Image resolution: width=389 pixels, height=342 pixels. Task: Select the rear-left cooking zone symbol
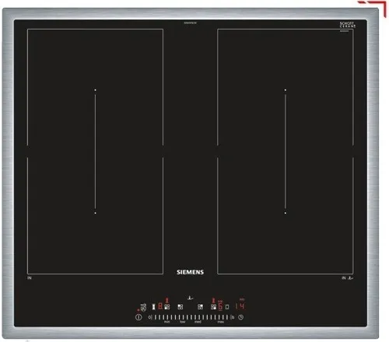[180, 307]
